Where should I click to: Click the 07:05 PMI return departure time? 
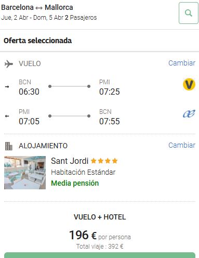pyautogui.click(x=29, y=121)
